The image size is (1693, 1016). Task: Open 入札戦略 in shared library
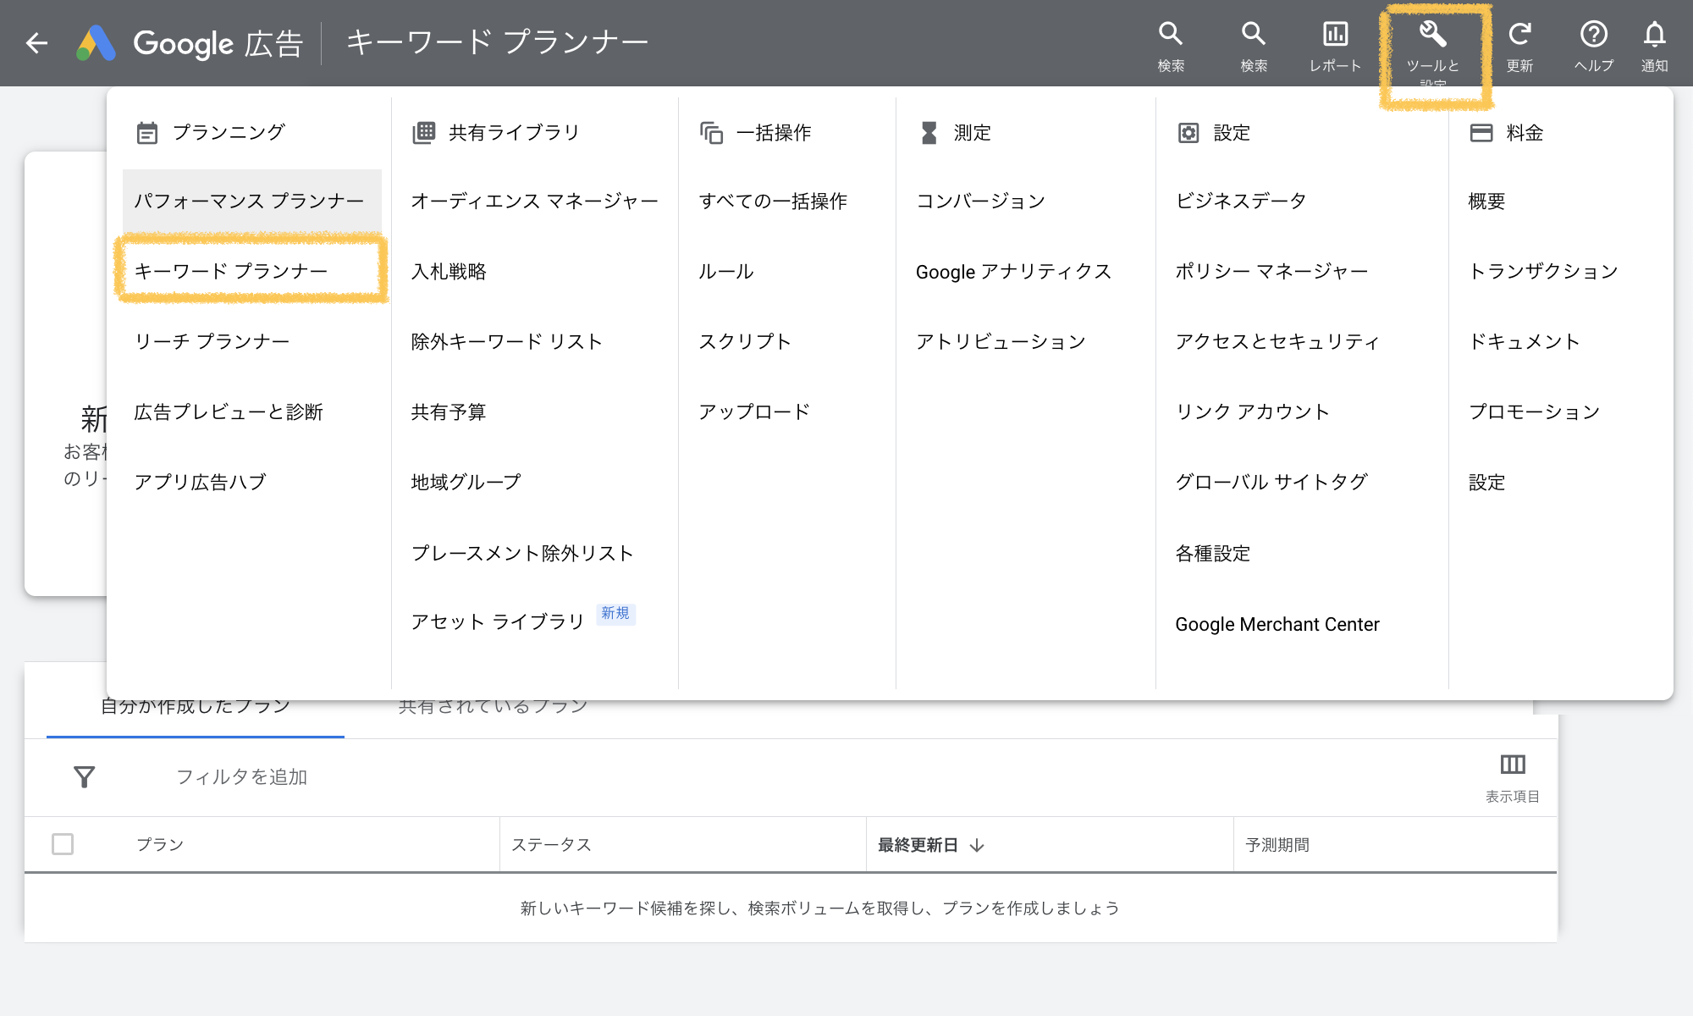[449, 271]
